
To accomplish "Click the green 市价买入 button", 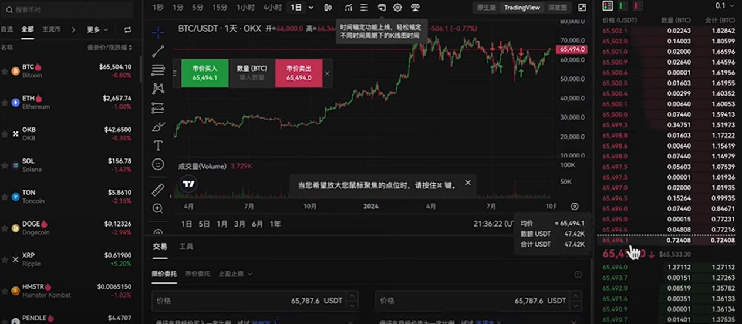I will click(x=205, y=73).
